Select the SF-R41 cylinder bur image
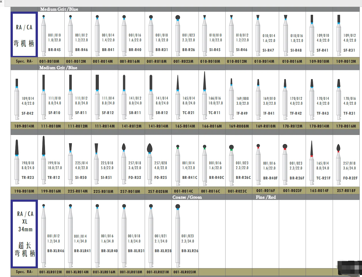 click(312, 36)
